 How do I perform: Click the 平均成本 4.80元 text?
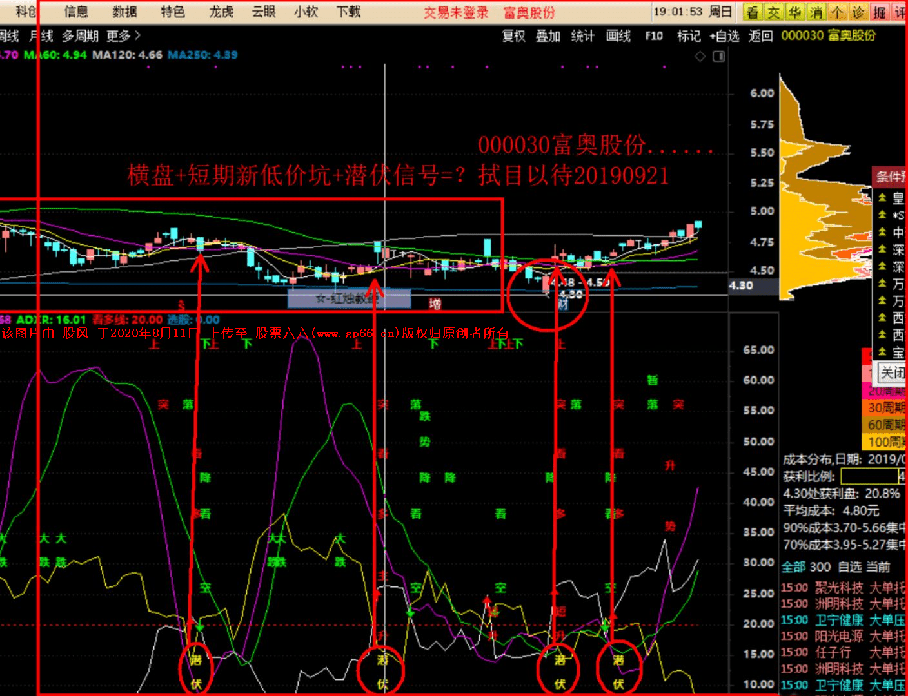click(x=831, y=510)
